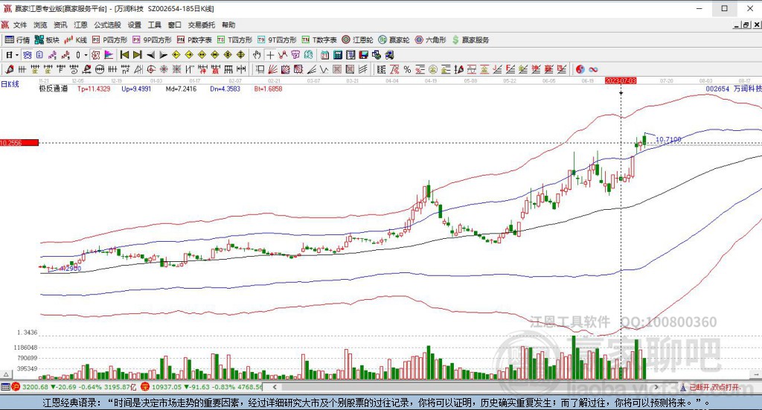Select the last yellow diamond four-arrow icon

240,55
